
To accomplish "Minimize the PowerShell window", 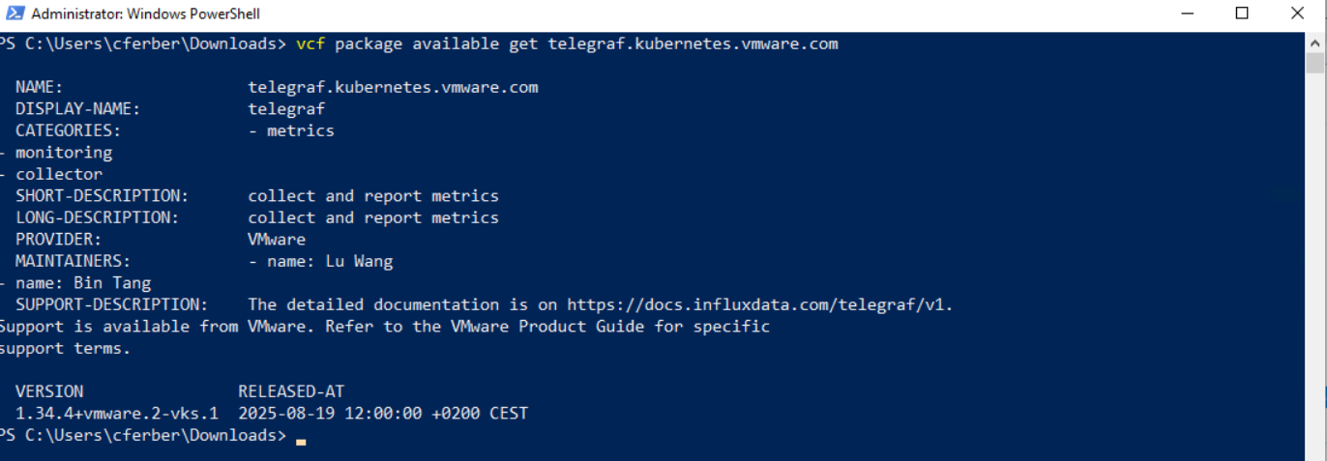I will point(1187,14).
